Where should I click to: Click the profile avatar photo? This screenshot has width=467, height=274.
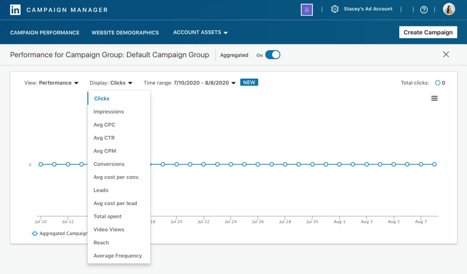point(449,9)
